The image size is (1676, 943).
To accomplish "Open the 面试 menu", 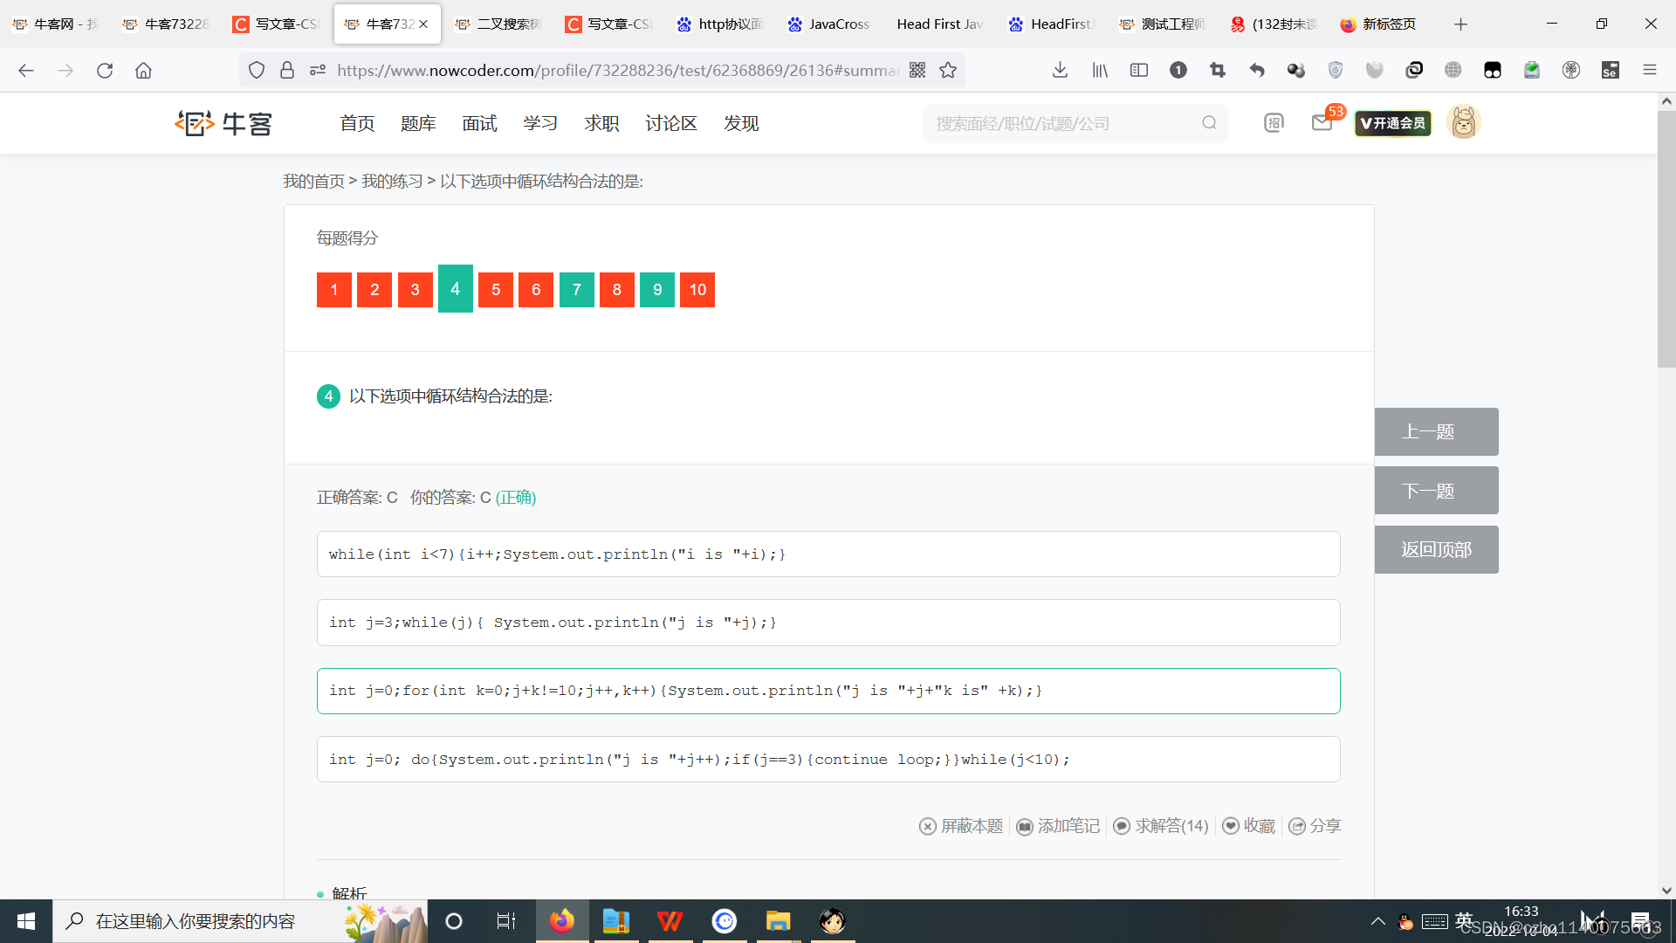I will pyautogui.click(x=479, y=124).
